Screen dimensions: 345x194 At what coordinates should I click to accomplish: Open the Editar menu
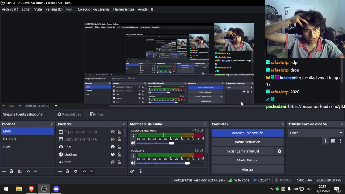click(x=26, y=9)
